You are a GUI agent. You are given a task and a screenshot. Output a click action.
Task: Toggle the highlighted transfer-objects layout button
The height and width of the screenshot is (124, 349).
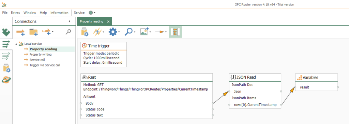(175, 32)
